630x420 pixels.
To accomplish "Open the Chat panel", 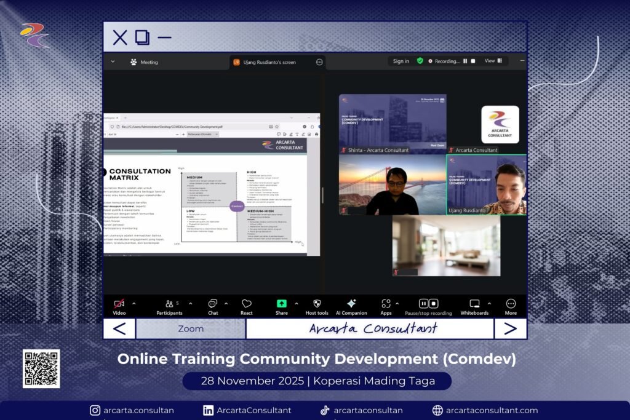I will [212, 304].
